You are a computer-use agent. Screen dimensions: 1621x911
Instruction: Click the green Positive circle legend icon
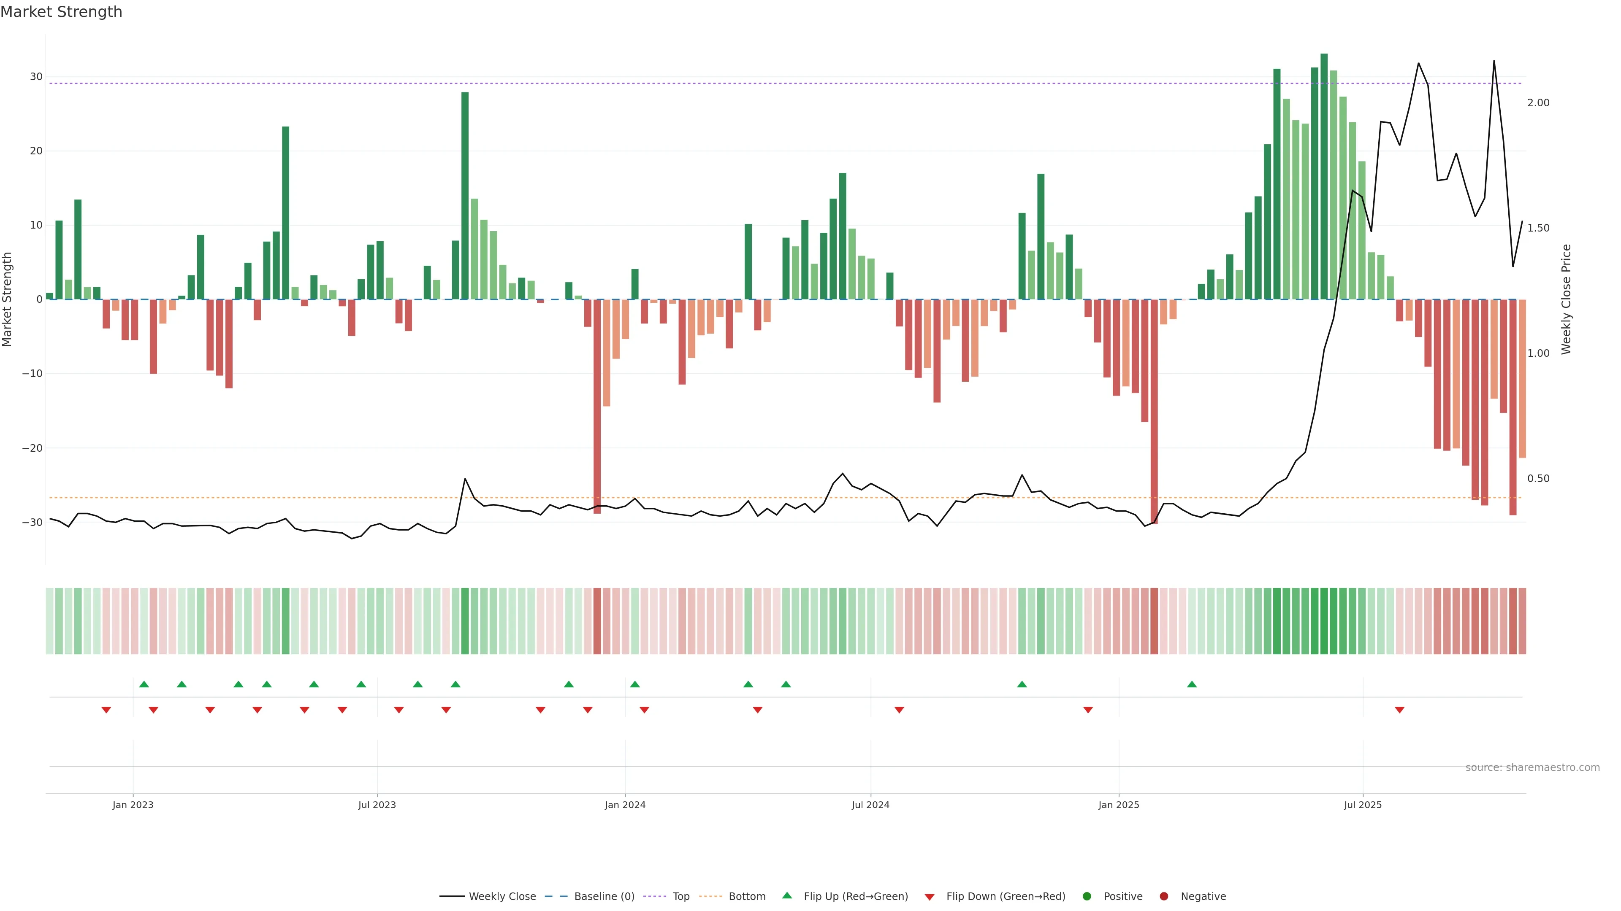point(1087,896)
